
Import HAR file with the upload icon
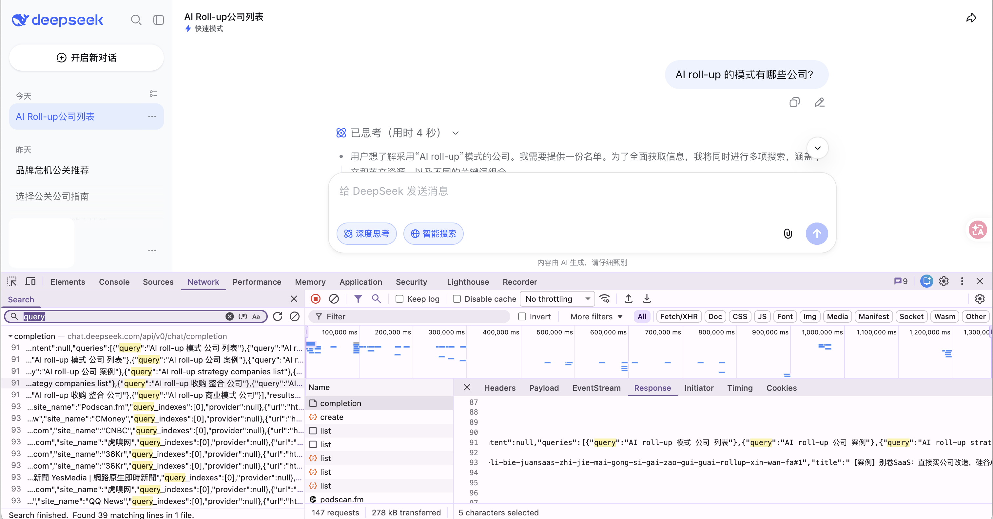628,299
